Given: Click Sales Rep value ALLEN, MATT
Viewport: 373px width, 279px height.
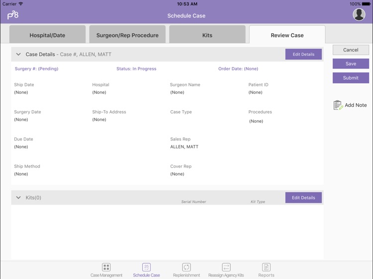Looking at the screenshot, I should click(185, 147).
